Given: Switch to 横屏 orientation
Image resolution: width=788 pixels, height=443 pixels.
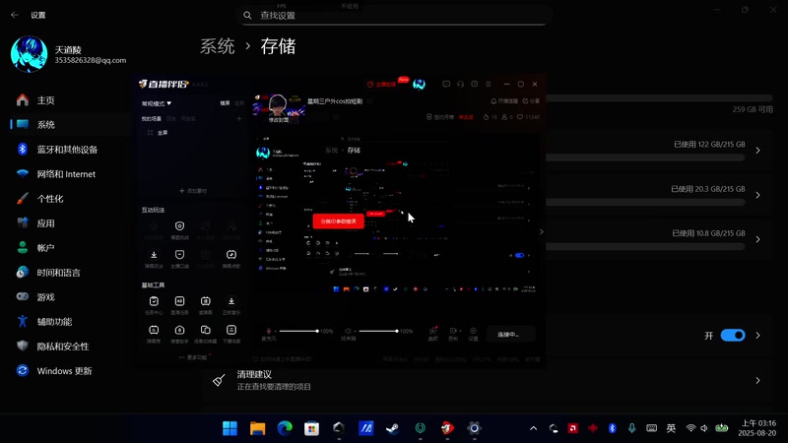Looking at the screenshot, I should (x=225, y=103).
